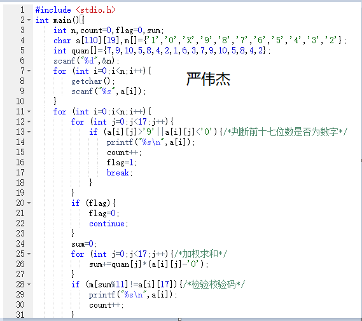Collapse the if (flag) fold at line 20
The image size is (362, 321).
(29, 203)
